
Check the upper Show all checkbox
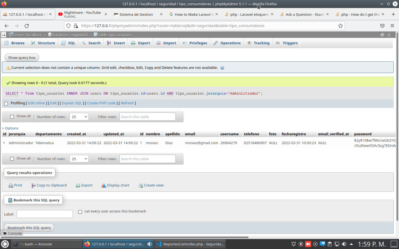(12, 117)
